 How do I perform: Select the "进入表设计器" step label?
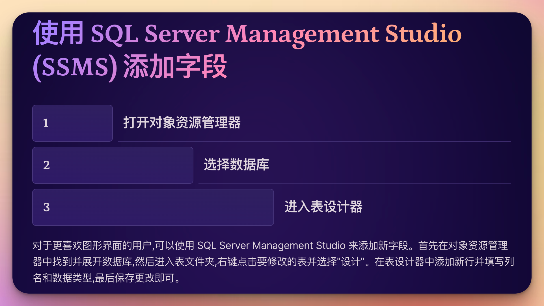pos(323,207)
